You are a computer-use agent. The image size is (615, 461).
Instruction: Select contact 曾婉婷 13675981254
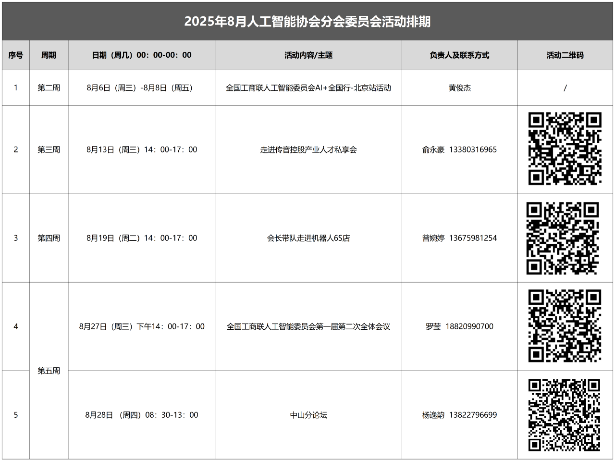(459, 238)
